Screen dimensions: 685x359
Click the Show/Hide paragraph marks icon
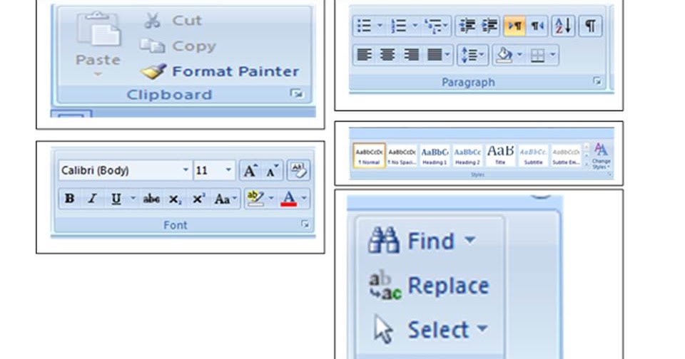pyautogui.click(x=591, y=26)
